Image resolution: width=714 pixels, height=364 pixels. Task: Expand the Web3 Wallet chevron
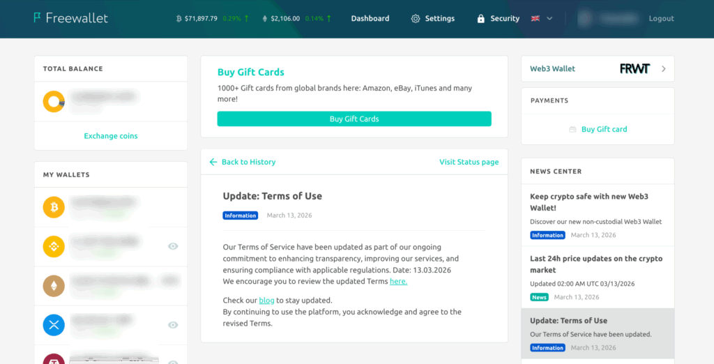click(663, 69)
